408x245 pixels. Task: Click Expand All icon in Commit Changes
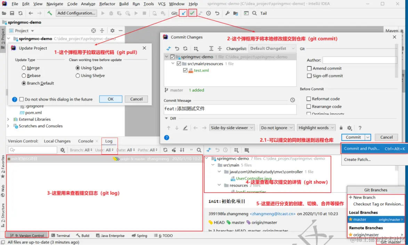point(211,48)
